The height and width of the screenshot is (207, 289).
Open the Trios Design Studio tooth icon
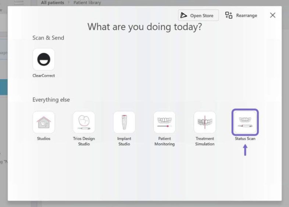84,122
